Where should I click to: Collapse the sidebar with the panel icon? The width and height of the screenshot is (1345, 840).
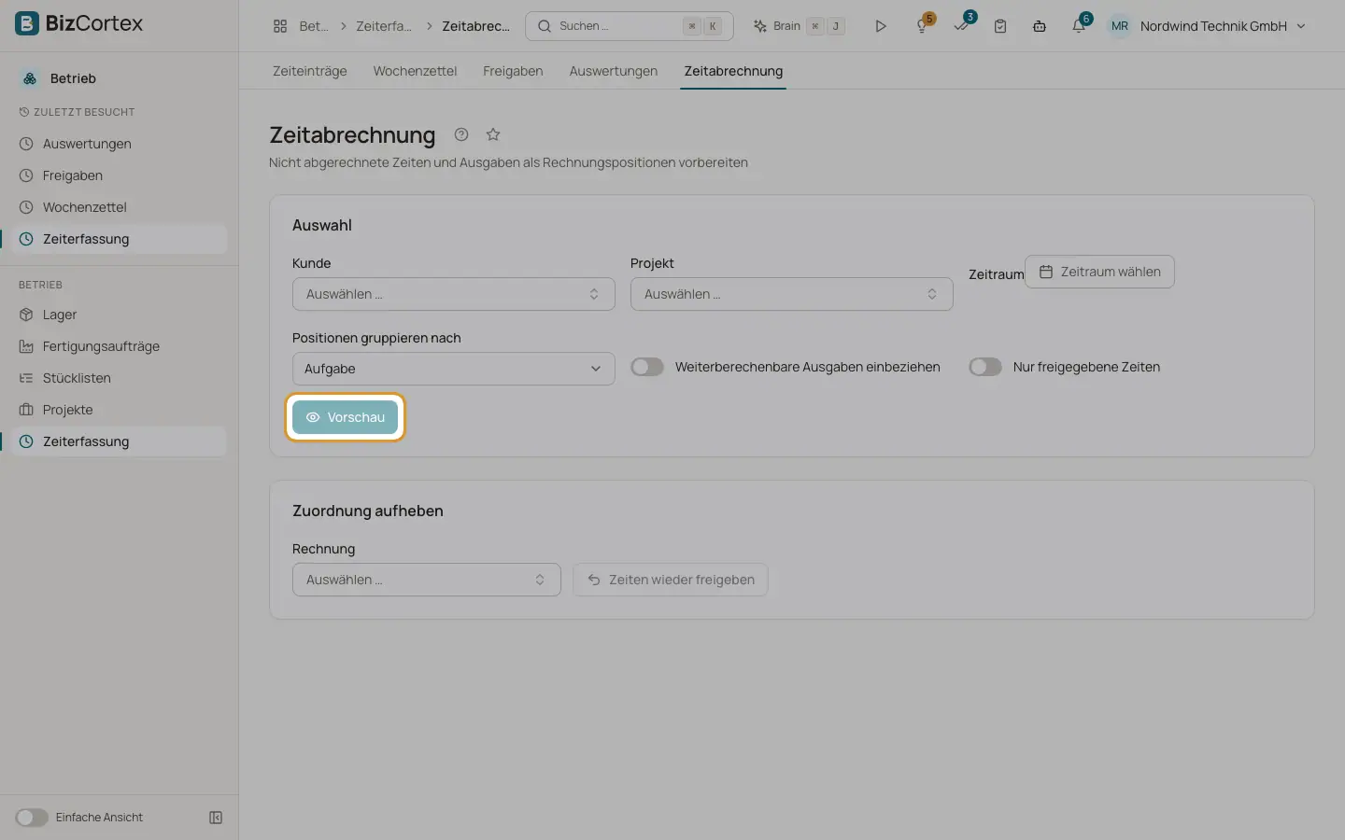coord(216,818)
